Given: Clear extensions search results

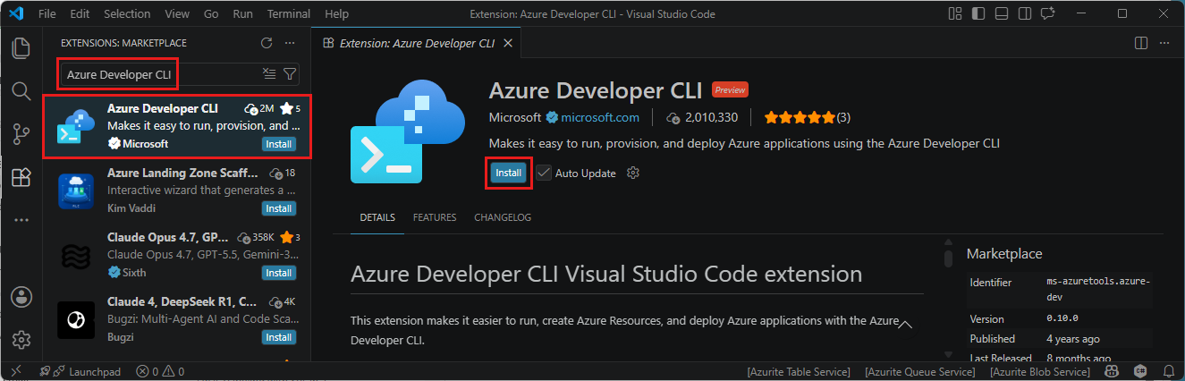Looking at the screenshot, I should click(269, 74).
